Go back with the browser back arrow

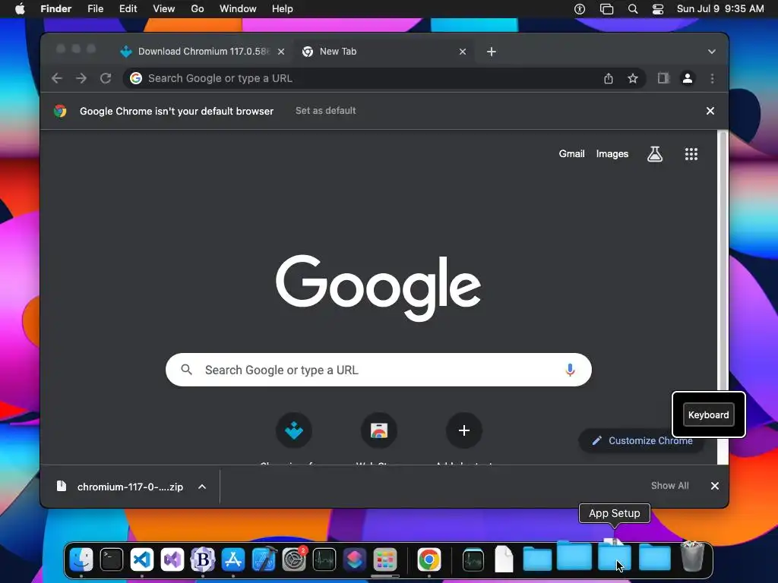tap(57, 78)
